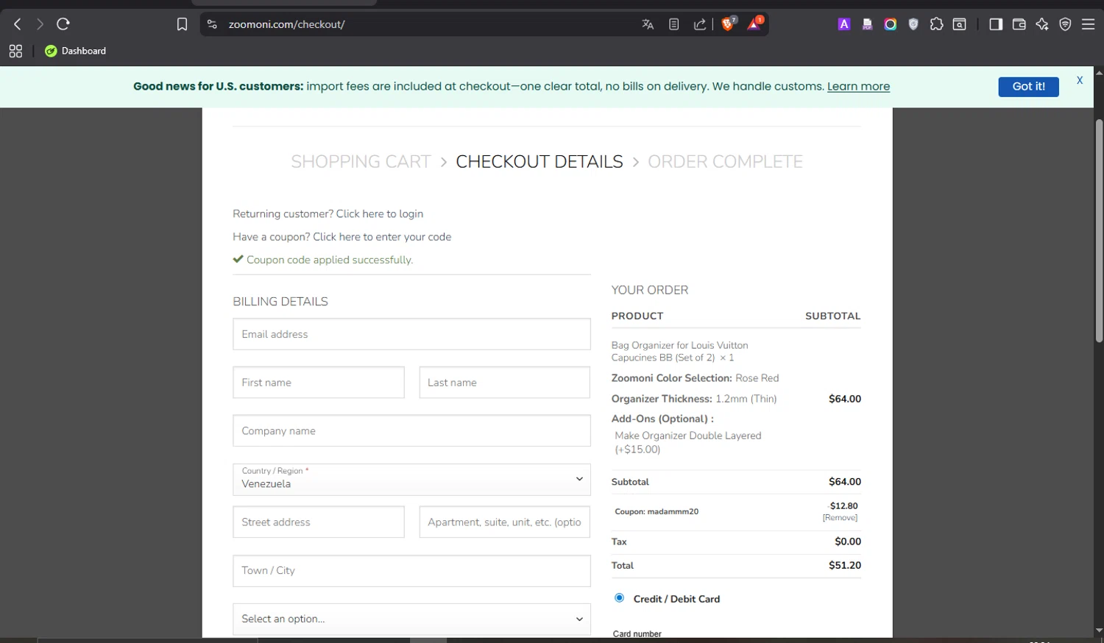
Task: Focus the Last name field
Action: click(x=504, y=383)
